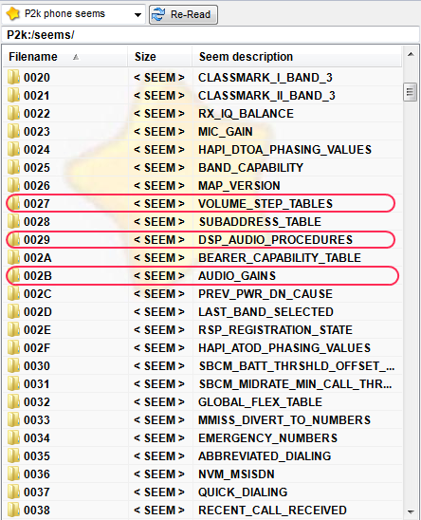Image resolution: width=421 pixels, height=520 pixels.
Task: Click the folder icon for seem 0023
Action: (13, 132)
